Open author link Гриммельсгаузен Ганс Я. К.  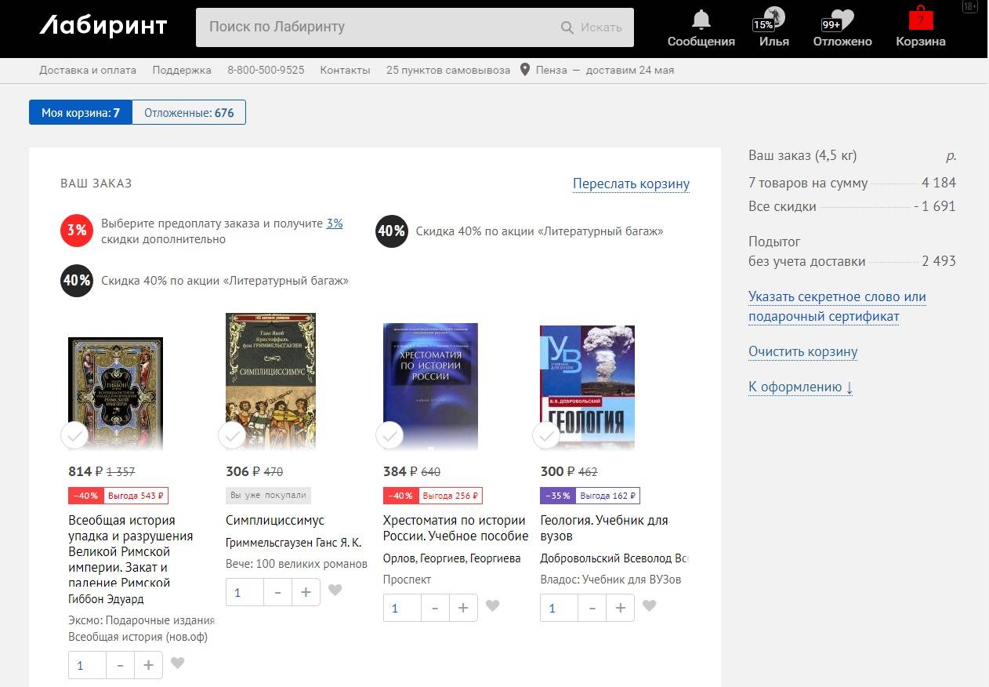294,543
